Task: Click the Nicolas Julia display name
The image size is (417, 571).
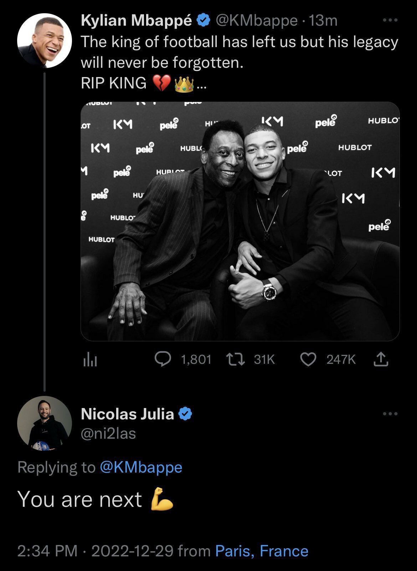Action: pos(127,414)
